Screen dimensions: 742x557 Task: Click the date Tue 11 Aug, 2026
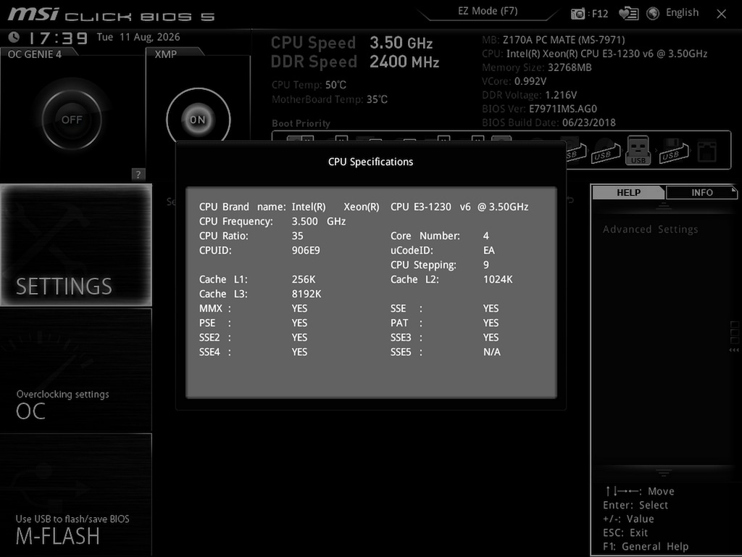pyautogui.click(x=138, y=37)
